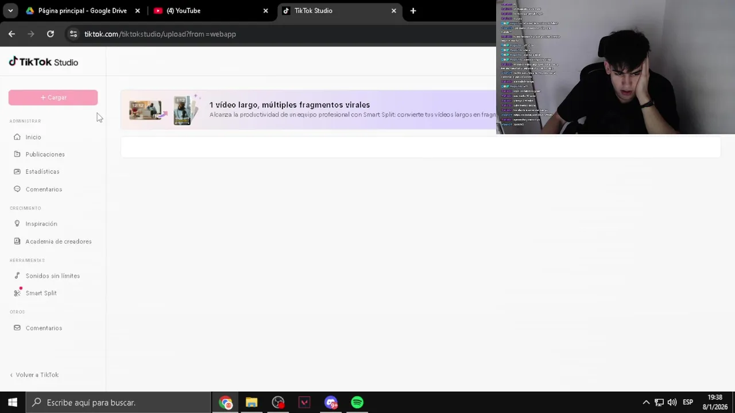Click the TikTok Studio logo
This screenshot has height=413, width=735.
coord(44,62)
